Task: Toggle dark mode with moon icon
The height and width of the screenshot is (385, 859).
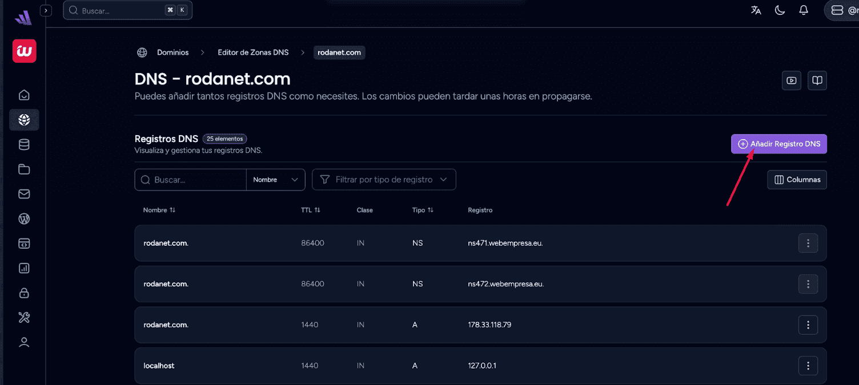Action: 780,10
